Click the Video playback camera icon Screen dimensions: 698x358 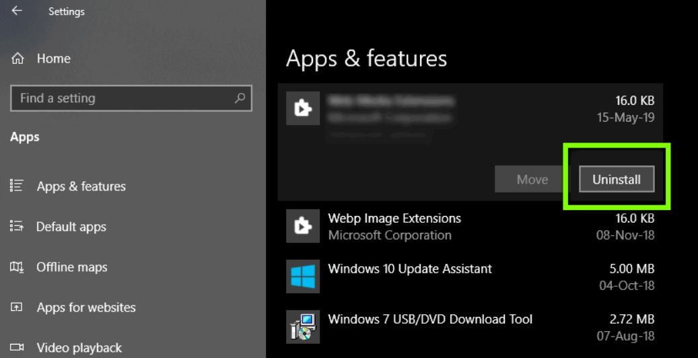(17, 347)
